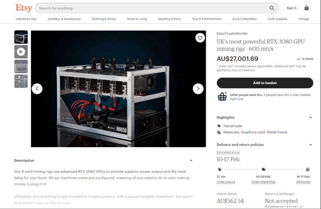
Task: Visit the EasyCryptoHunter shop link
Action: [x=232, y=33]
